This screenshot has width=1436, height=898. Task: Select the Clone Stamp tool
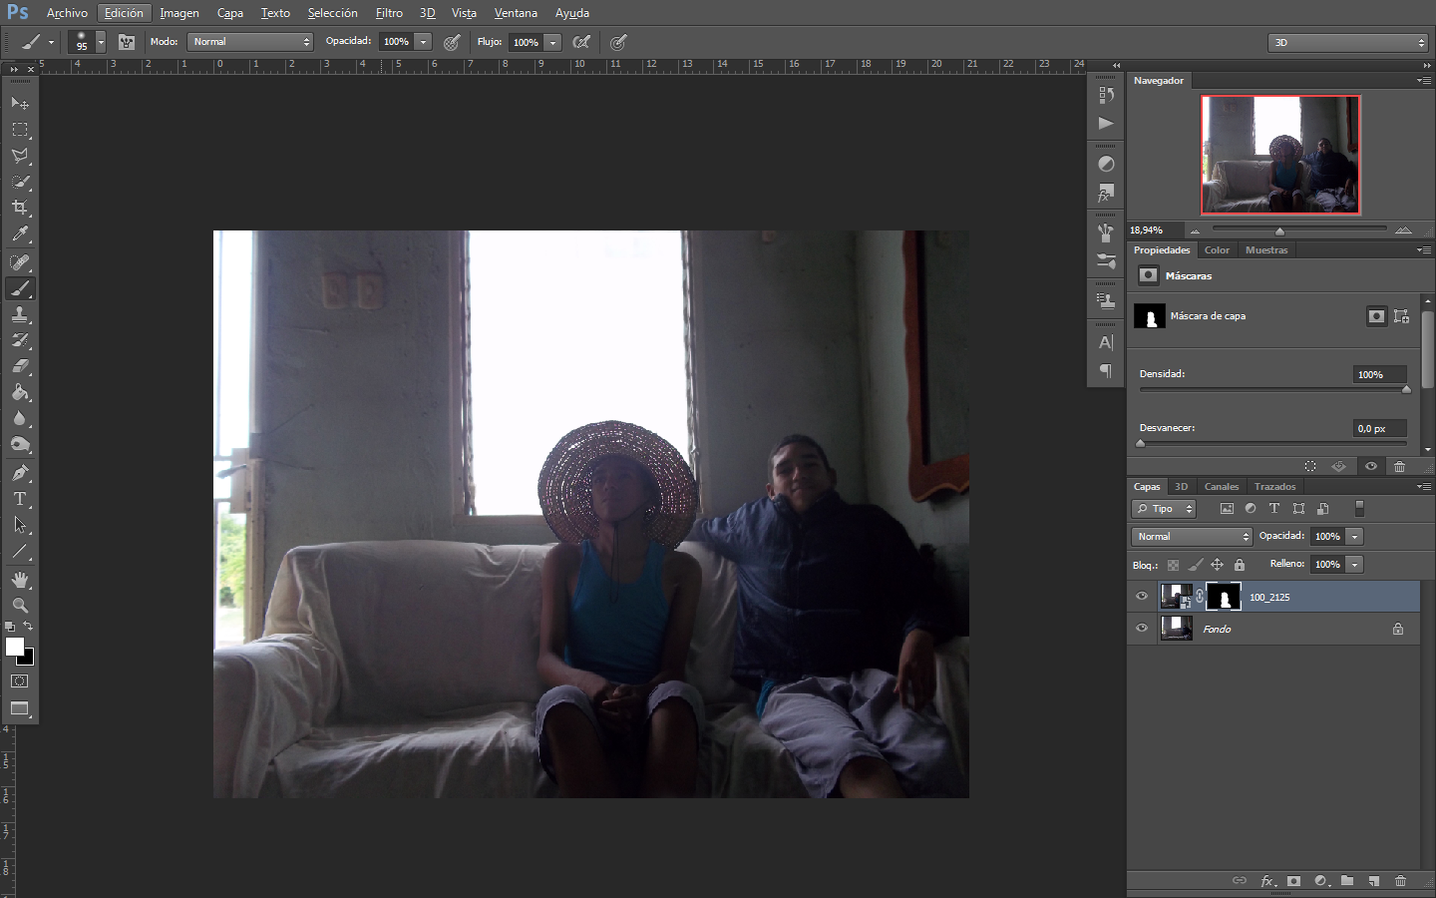(20, 314)
